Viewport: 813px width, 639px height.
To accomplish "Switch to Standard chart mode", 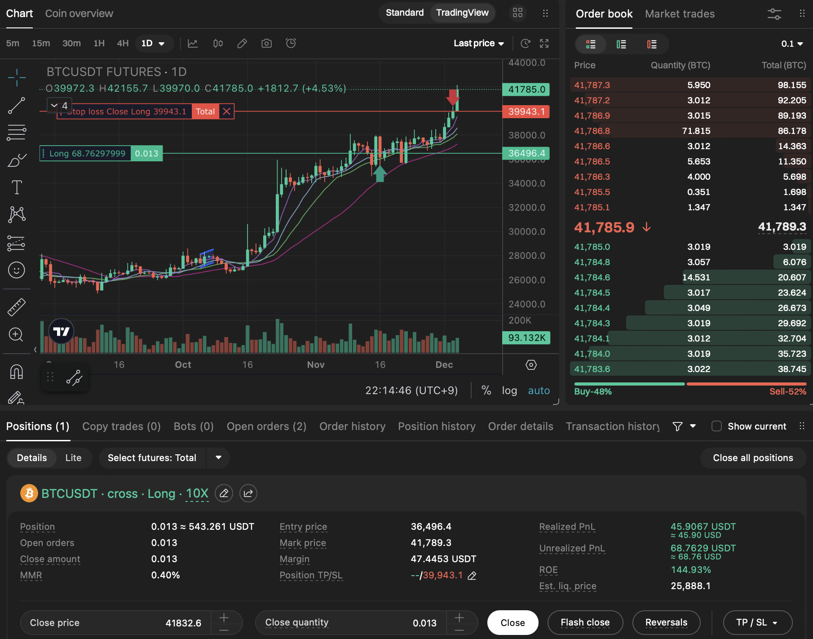I will (x=405, y=13).
